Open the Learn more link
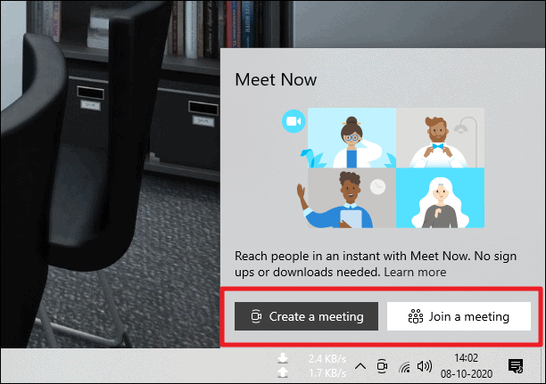The image size is (546, 384). pyautogui.click(x=415, y=272)
